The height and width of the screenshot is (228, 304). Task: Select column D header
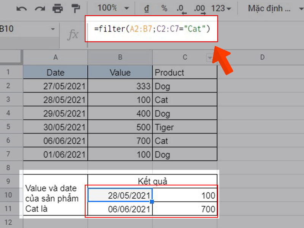262,57
